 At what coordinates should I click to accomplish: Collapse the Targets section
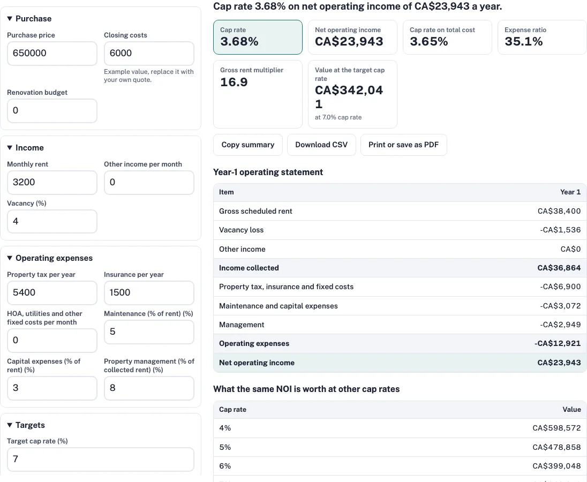26,425
